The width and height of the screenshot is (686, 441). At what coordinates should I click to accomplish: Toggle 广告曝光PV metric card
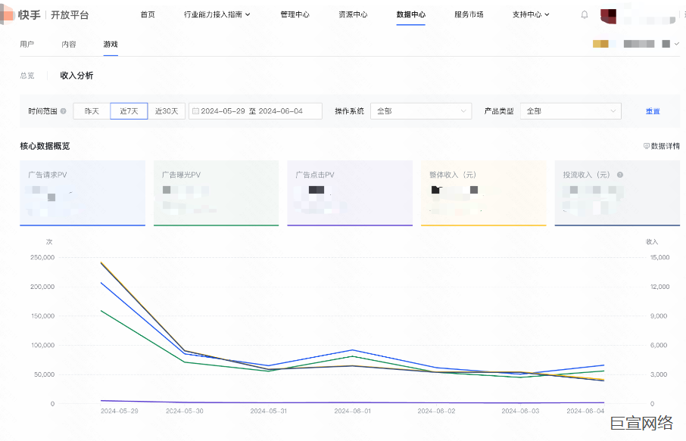(216, 193)
